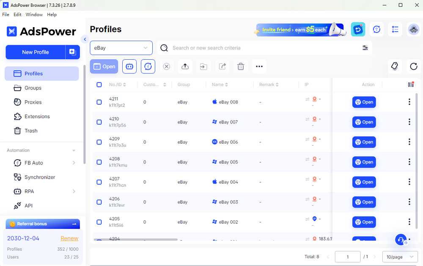Viewport: 423px width, 266px height.
Task: Open Trash in the sidebar
Action: coord(42,131)
